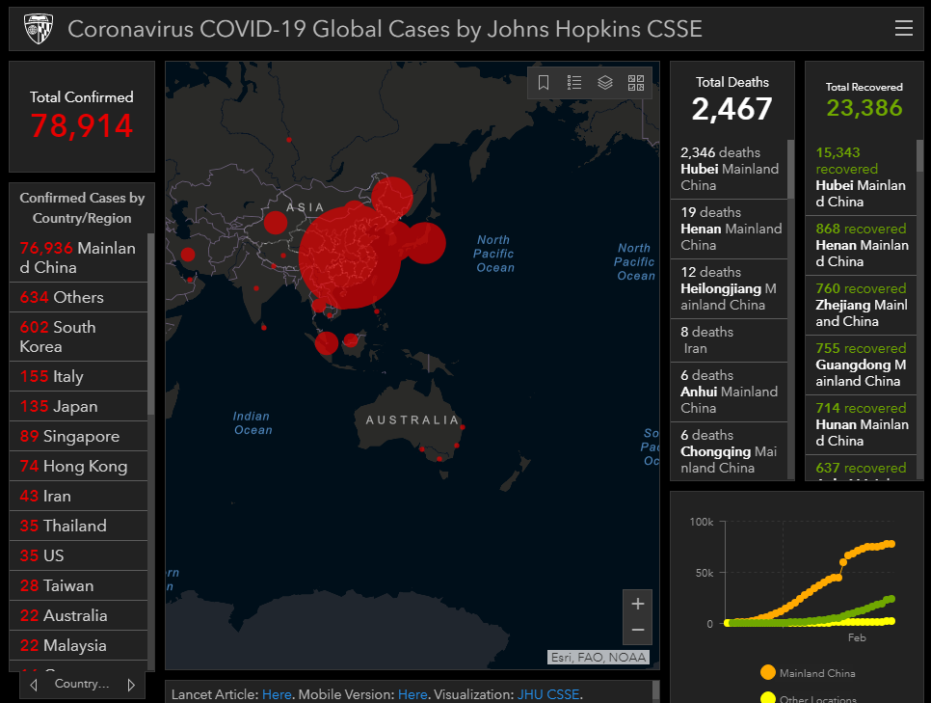Click the large red China case circle
This screenshot has width=931, height=703.
[x=350, y=257]
